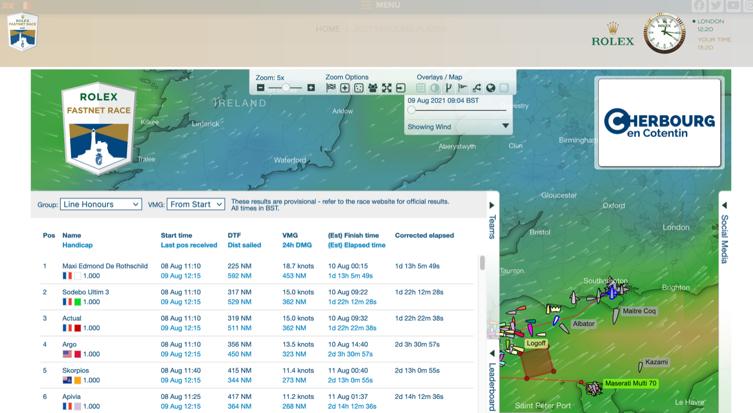Screen dimensions: 753x413
Task: Click the people group zoom icon
Action: 373,88
